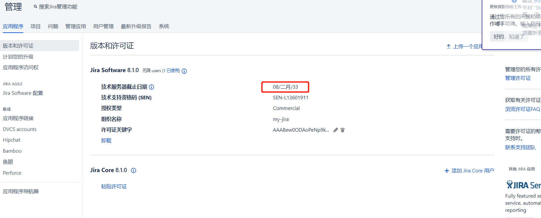Screen dimensions: 541x218
Task: Switch to the 应用程序 tab
Action: [x=13, y=27]
